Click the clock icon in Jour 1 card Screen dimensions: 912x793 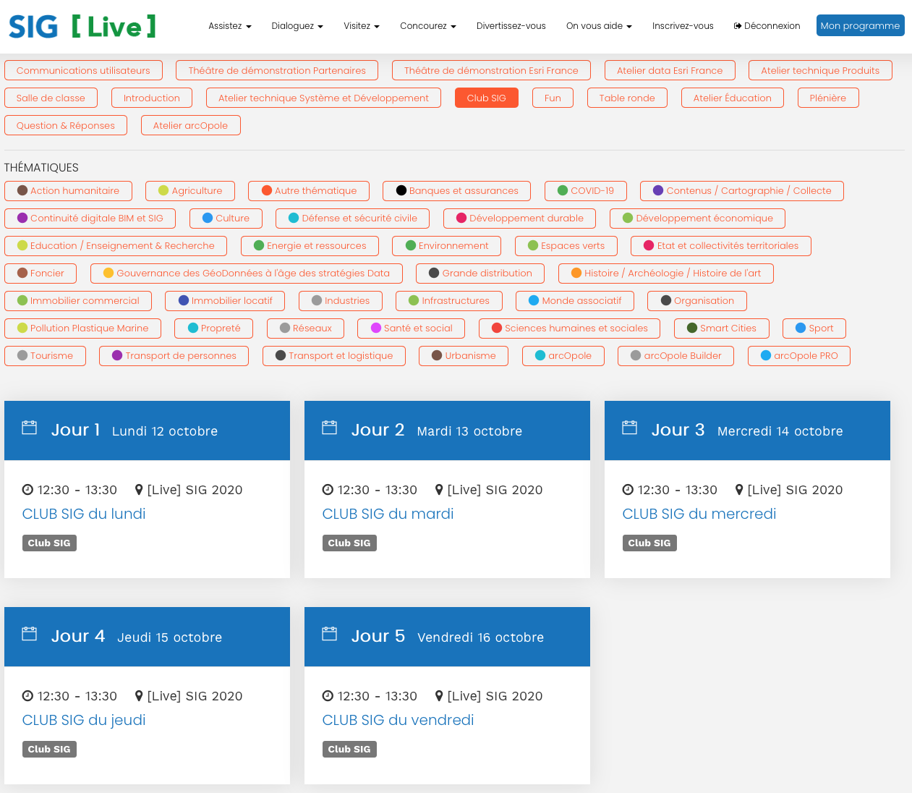click(x=27, y=490)
